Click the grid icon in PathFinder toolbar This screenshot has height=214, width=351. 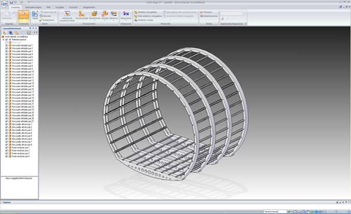(x=28, y=32)
